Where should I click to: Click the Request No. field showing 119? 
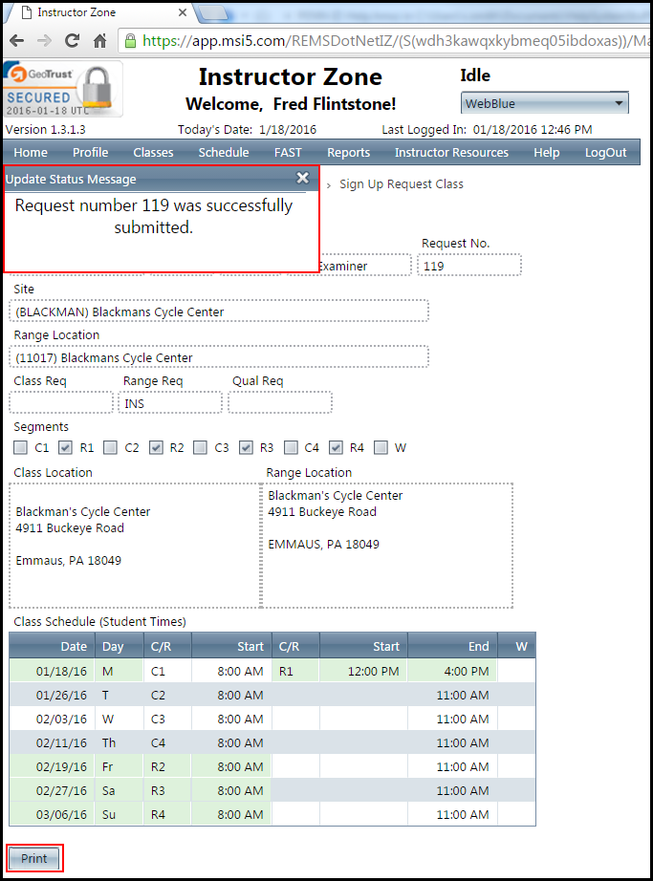click(x=469, y=266)
